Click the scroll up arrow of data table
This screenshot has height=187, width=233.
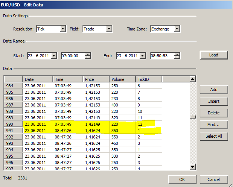point(193,79)
